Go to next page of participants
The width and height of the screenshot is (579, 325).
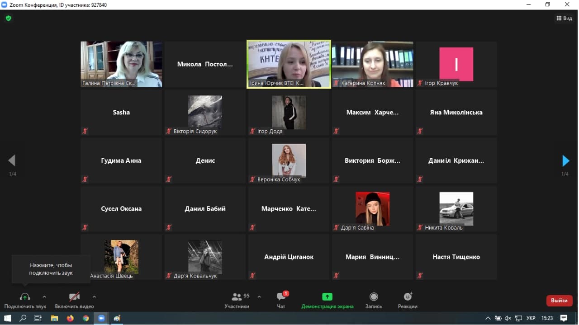(x=565, y=160)
